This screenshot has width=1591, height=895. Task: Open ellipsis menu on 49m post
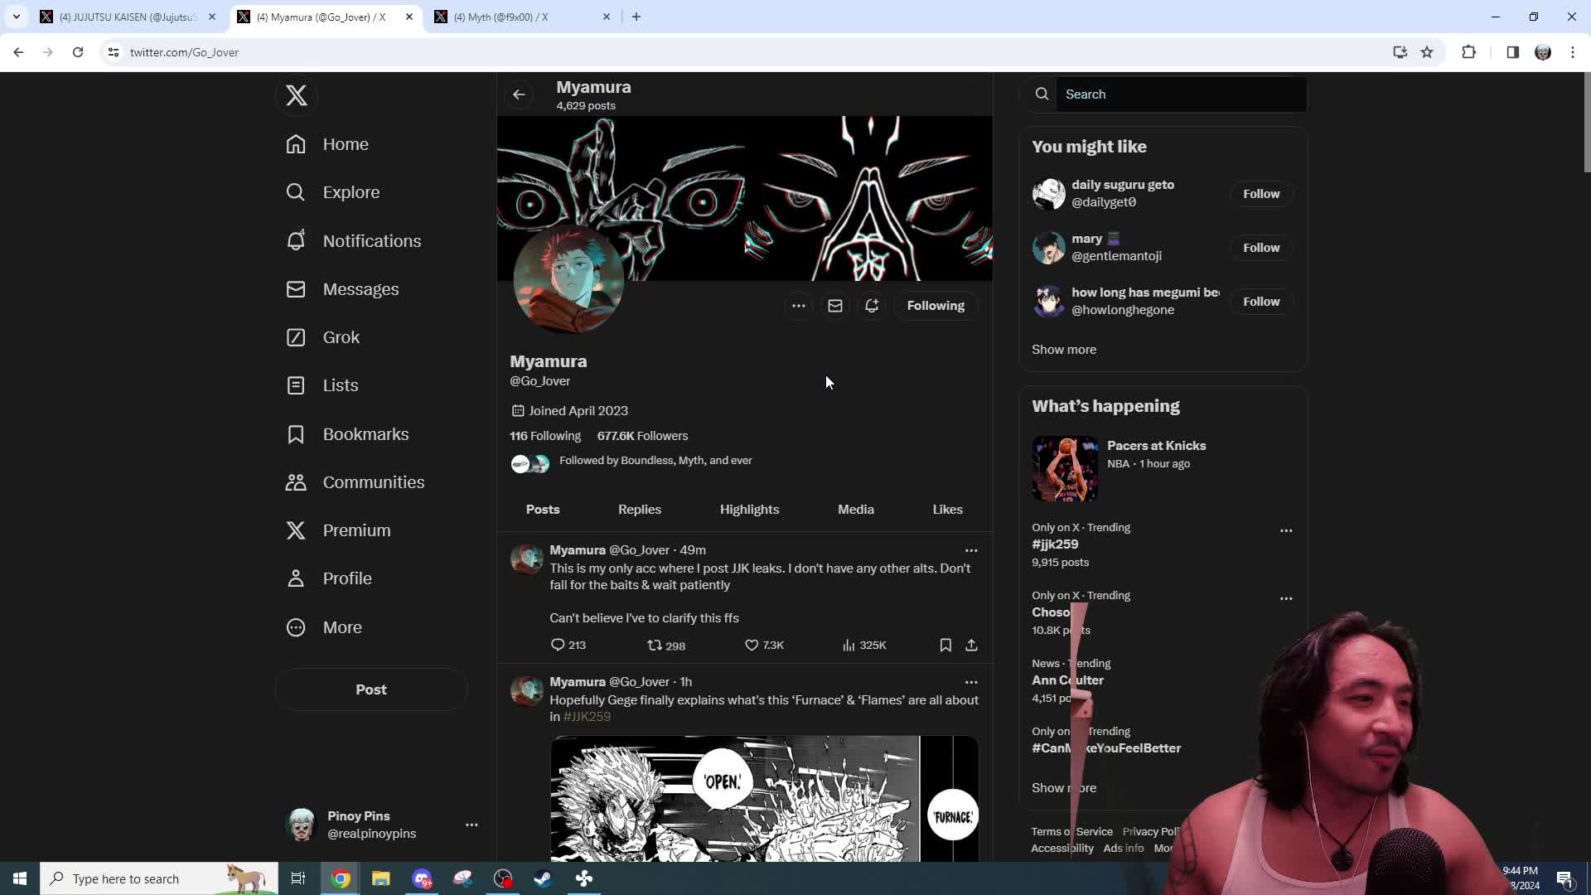(971, 550)
